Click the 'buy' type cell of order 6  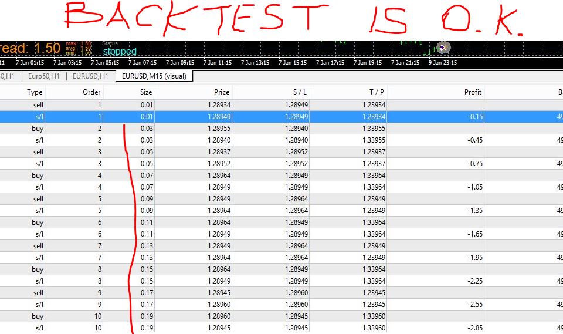38,222
